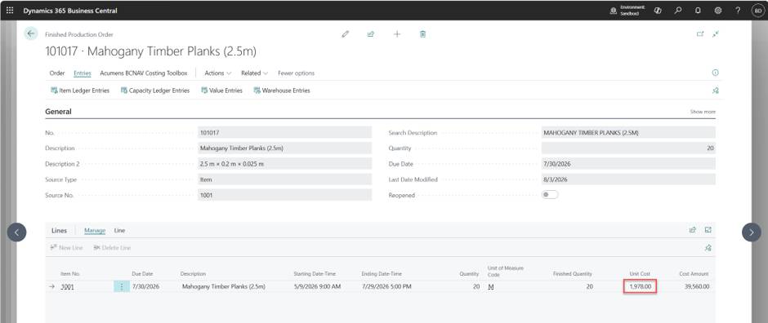This screenshot has width=768, height=323.
Task: Toggle the Reopened switch
Action: 550,195
